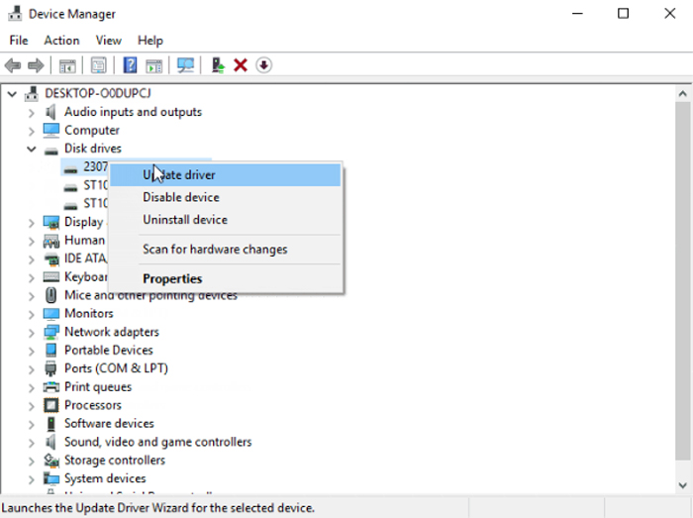The height and width of the screenshot is (518, 693).
Task: Click the DESKTOP-O0DUPCJ computer icon
Action: [32, 93]
